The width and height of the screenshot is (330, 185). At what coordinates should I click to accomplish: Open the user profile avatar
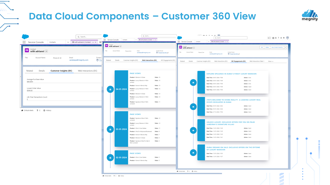(x=287, y=38)
